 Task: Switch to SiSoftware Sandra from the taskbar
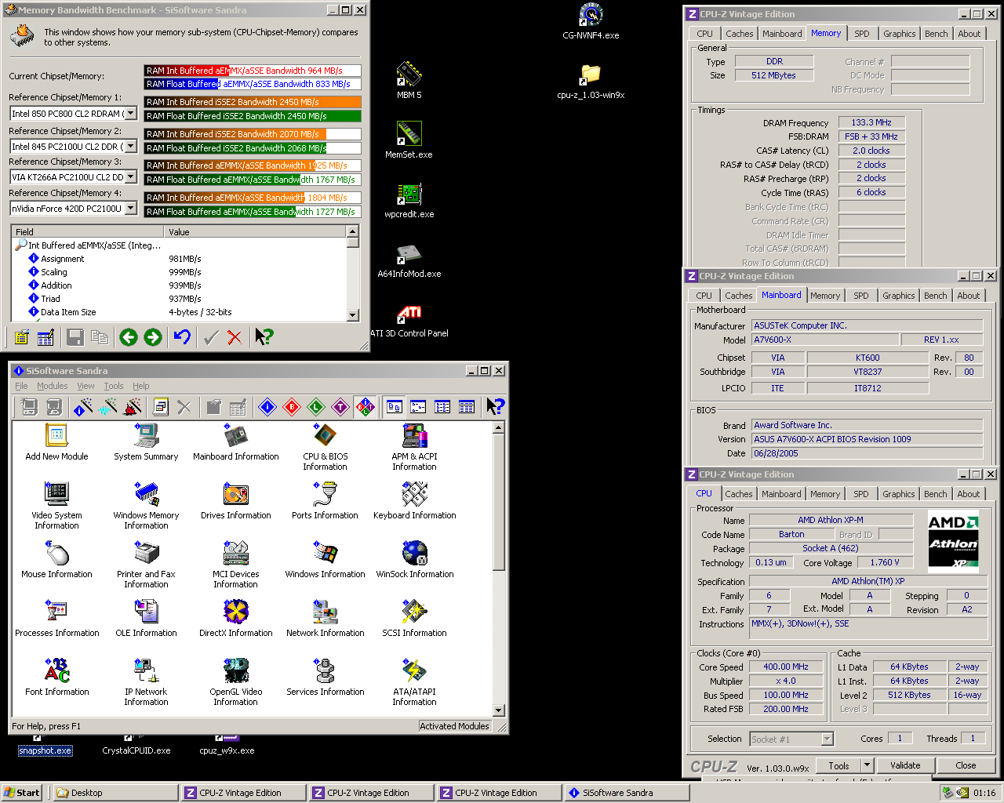pyautogui.click(x=626, y=793)
